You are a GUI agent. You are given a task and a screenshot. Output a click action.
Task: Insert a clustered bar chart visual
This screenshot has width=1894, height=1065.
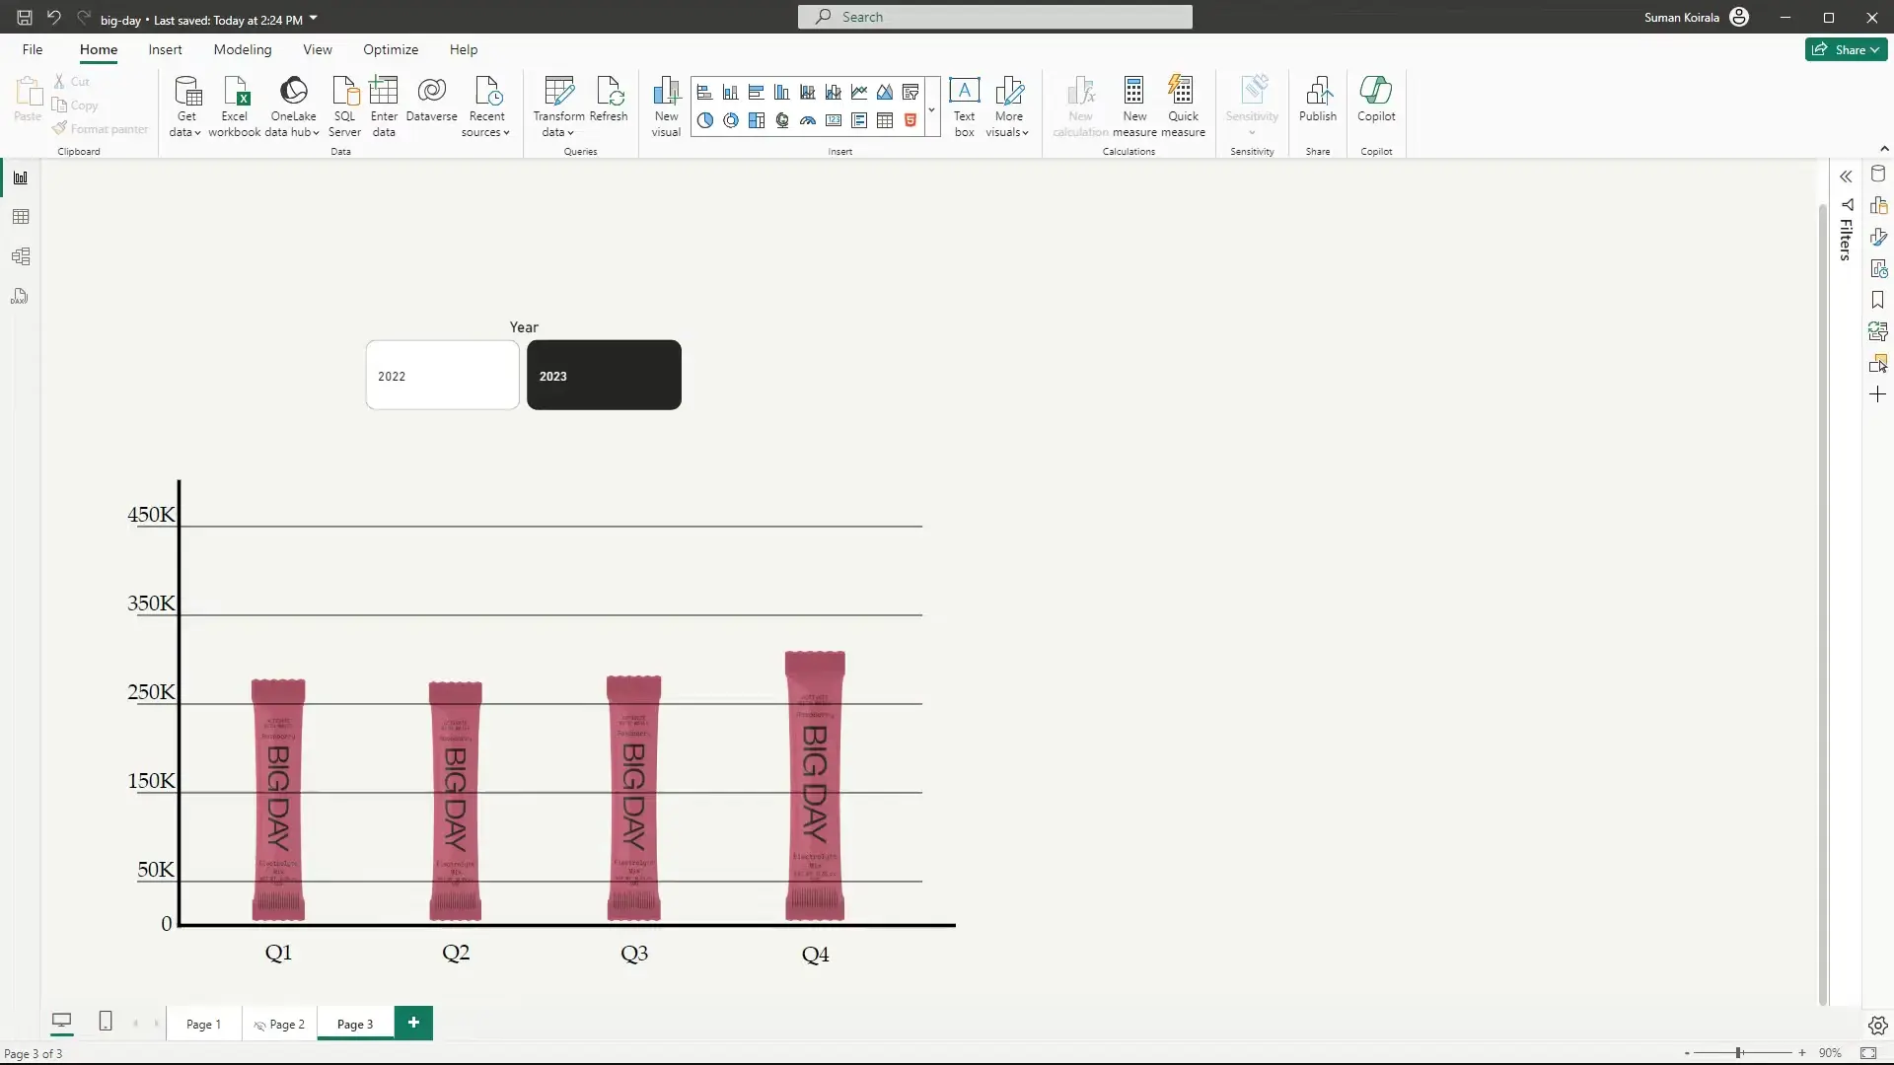pyautogui.click(x=757, y=93)
